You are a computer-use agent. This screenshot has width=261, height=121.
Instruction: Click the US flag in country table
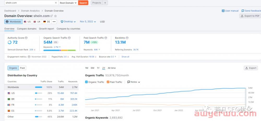pyautogui.click(x=9, y=93)
